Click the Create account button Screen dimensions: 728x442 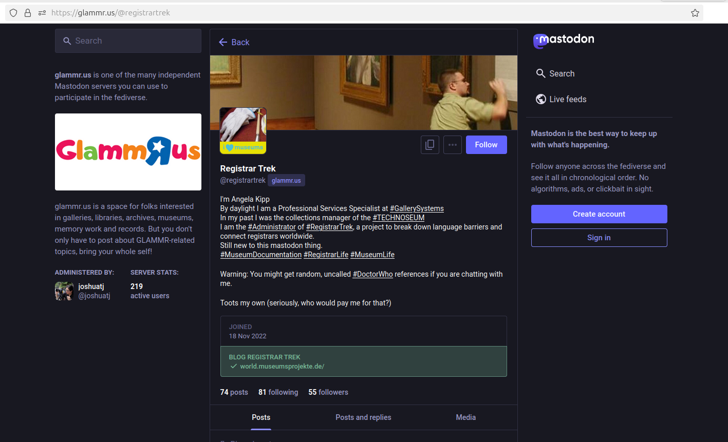[x=599, y=214]
